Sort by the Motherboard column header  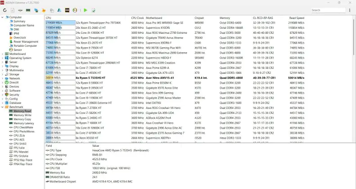point(154,18)
